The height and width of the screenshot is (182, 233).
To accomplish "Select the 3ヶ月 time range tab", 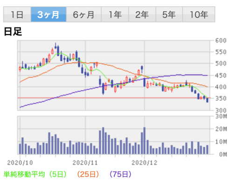I will coord(48,14).
